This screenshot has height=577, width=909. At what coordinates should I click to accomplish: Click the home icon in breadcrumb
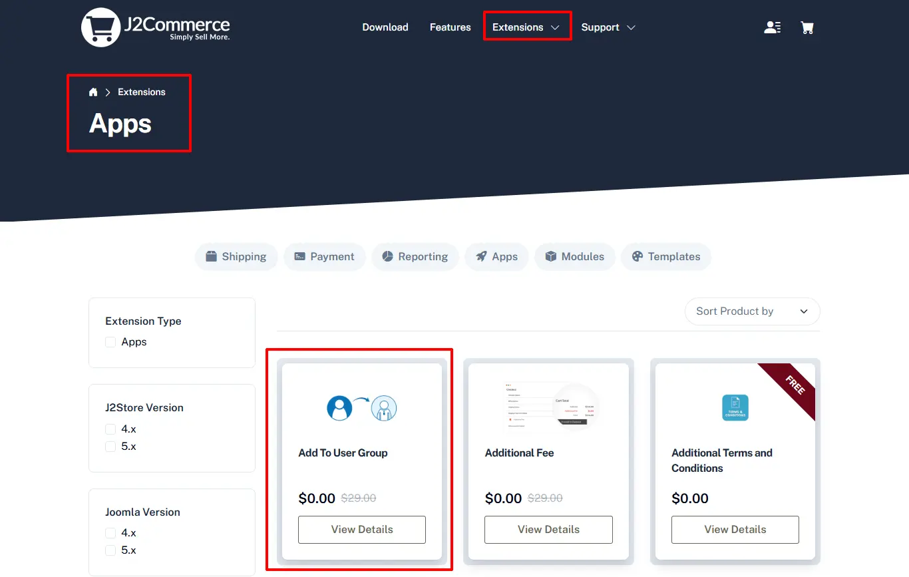tap(93, 92)
